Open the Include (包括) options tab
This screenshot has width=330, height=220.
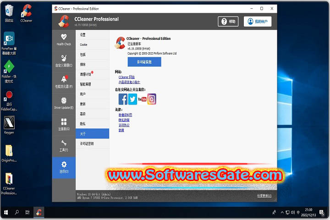coord(93,55)
